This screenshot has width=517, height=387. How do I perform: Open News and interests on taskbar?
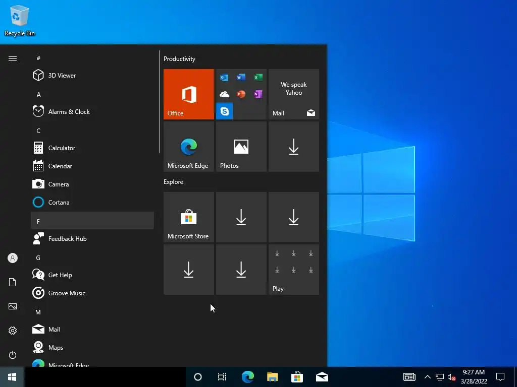coord(409,377)
